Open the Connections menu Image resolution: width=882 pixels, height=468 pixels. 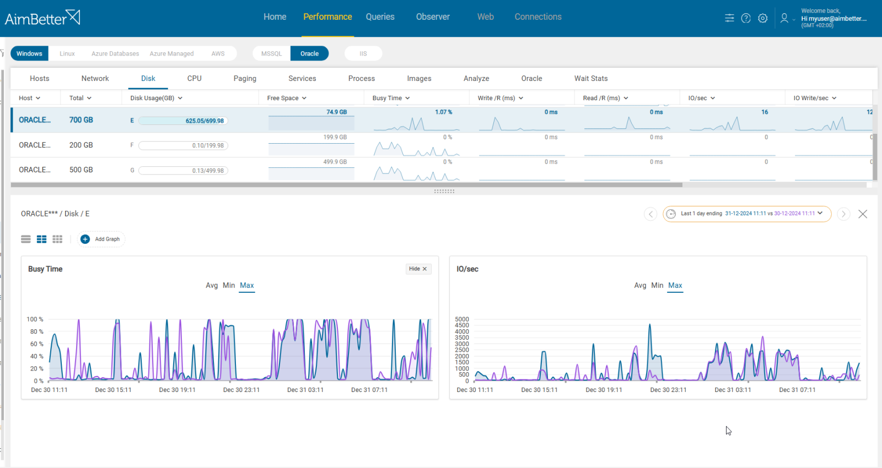pyautogui.click(x=538, y=17)
